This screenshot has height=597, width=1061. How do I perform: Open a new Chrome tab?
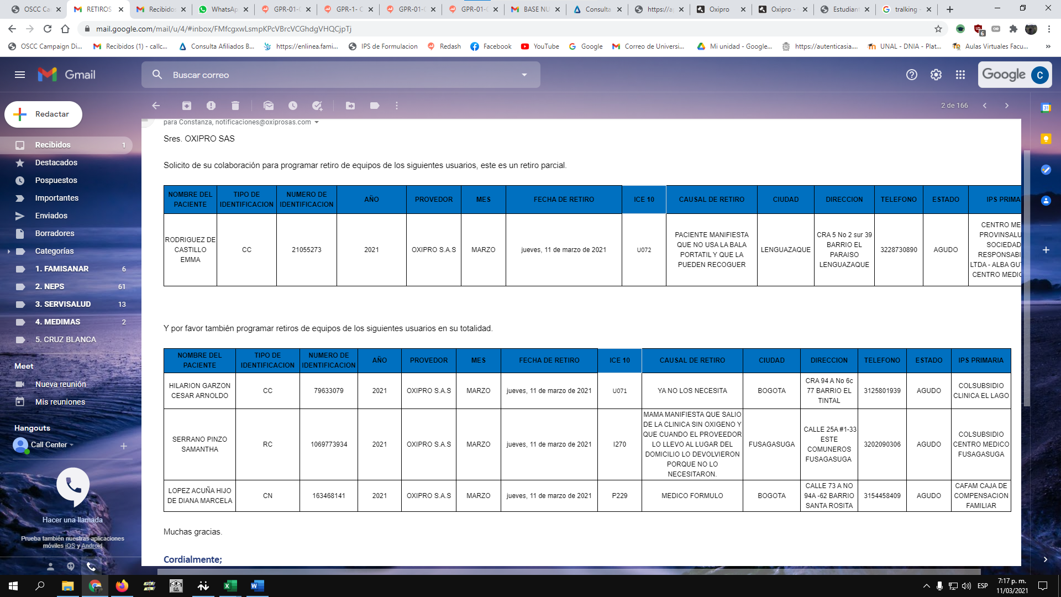click(950, 9)
